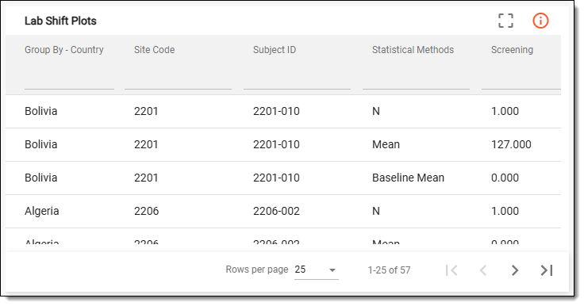The height and width of the screenshot is (306, 584).
Task: Select Bolivia in the Baseline Mean row
Action: [x=41, y=178]
